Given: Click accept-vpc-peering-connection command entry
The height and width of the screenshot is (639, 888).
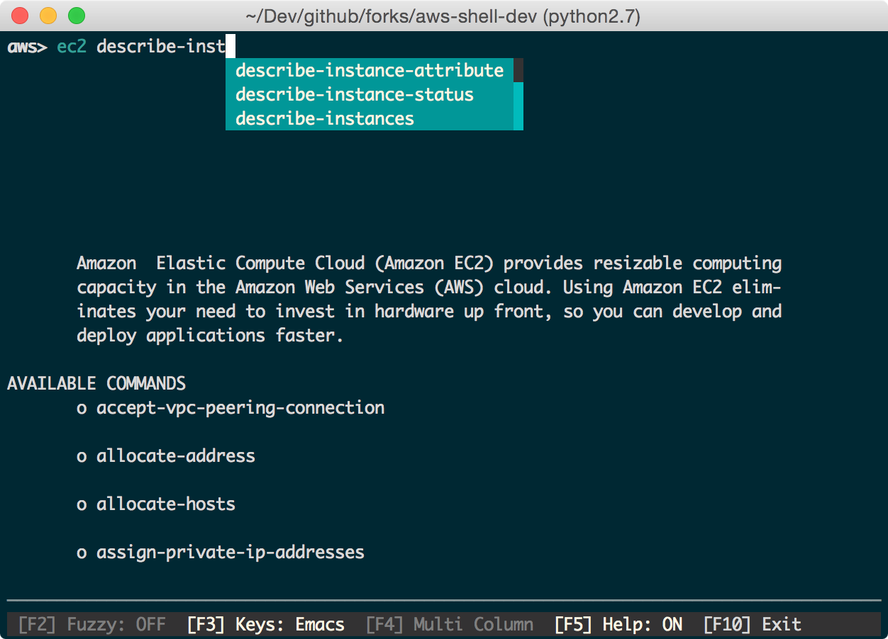Looking at the screenshot, I should pos(240,408).
